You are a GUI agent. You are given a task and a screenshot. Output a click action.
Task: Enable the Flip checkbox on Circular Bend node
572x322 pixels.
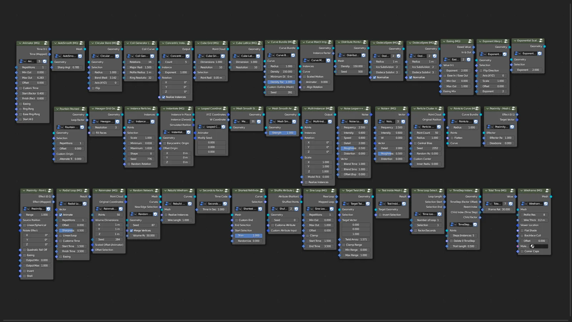point(93,88)
